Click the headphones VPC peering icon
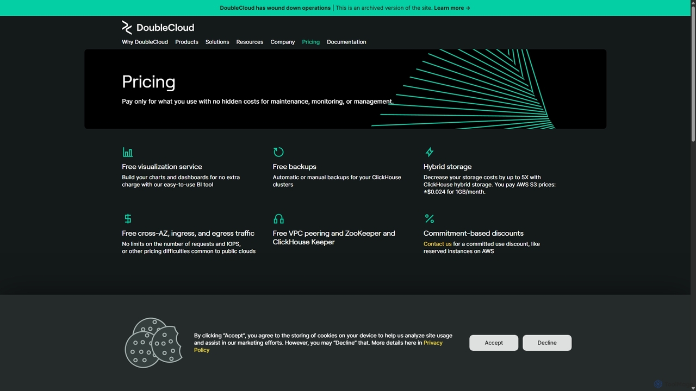Viewport: 696px width, 391px height. (x=278, y=219)
